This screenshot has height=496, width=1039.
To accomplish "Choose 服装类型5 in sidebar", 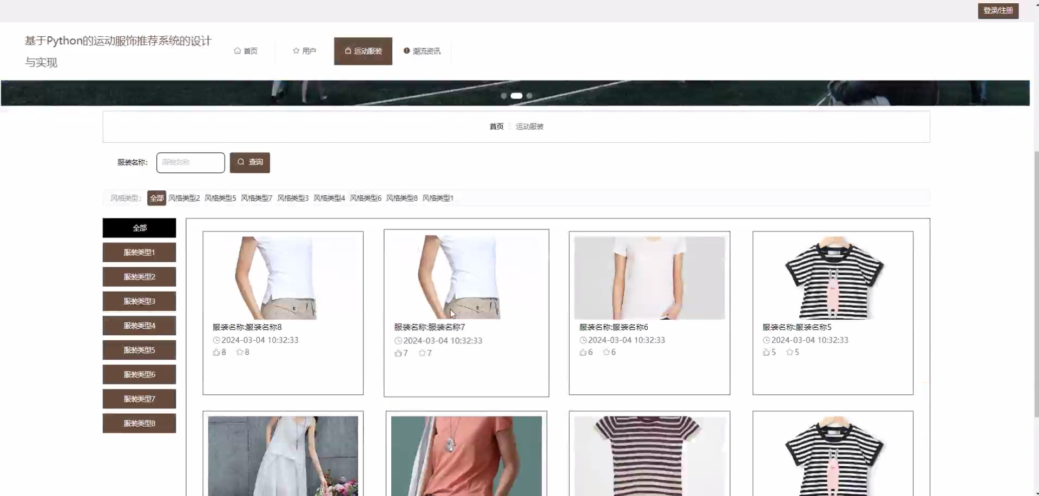I will [139, 350].
